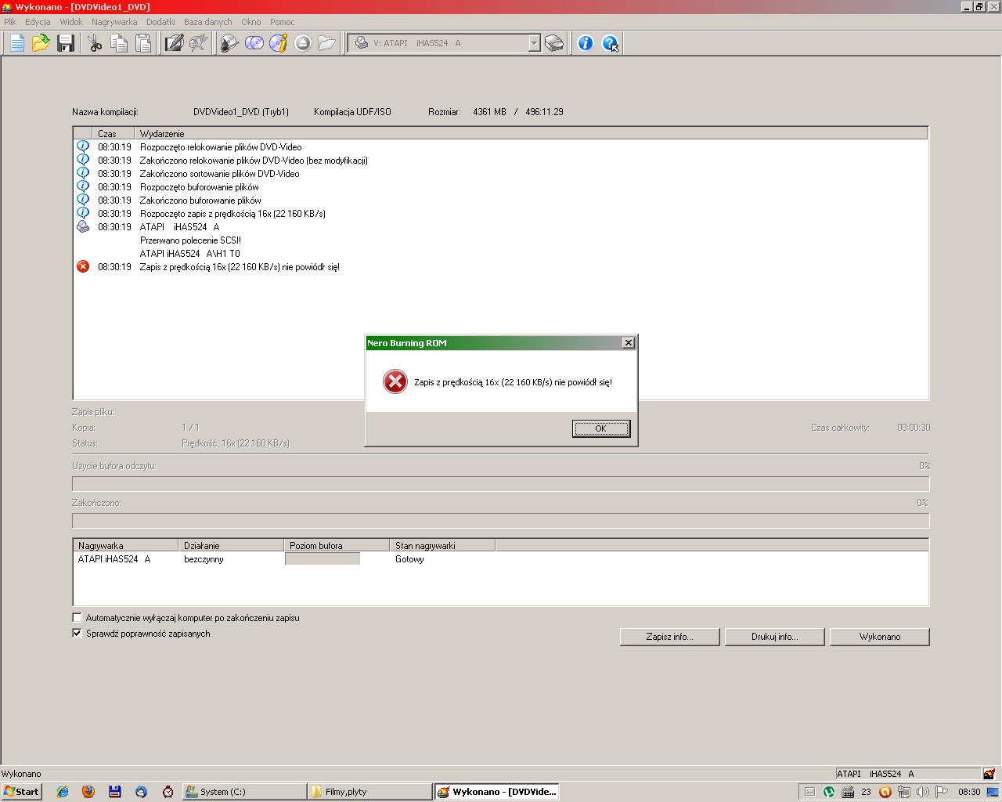Click the grayed folder browser icon
The image size is (1002, 802).
coord(327,43)
